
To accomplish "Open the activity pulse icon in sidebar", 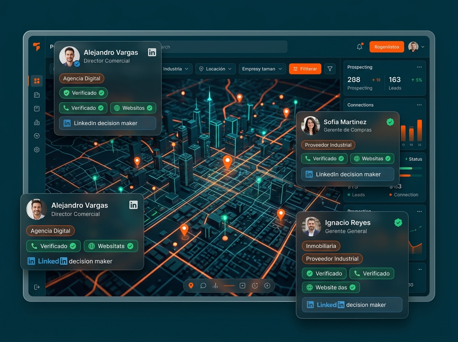I will tap(37, 136).
